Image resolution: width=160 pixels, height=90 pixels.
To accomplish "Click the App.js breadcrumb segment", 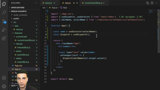I will click(x=53, y=8).
